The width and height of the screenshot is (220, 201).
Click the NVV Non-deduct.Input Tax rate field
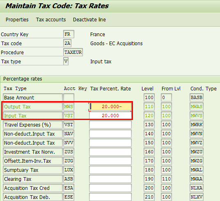[110, 143]
